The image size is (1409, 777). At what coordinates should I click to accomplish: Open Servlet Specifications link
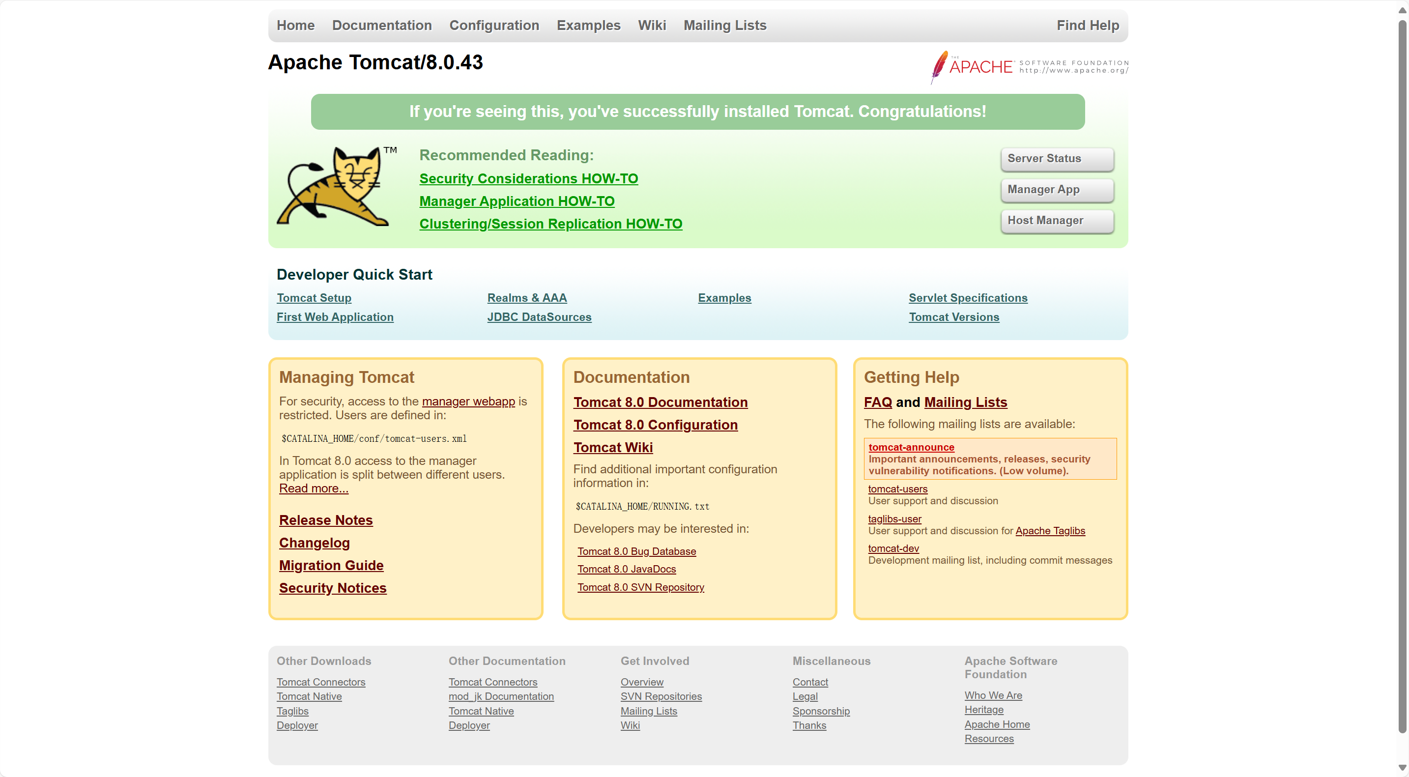coord(968,298)
